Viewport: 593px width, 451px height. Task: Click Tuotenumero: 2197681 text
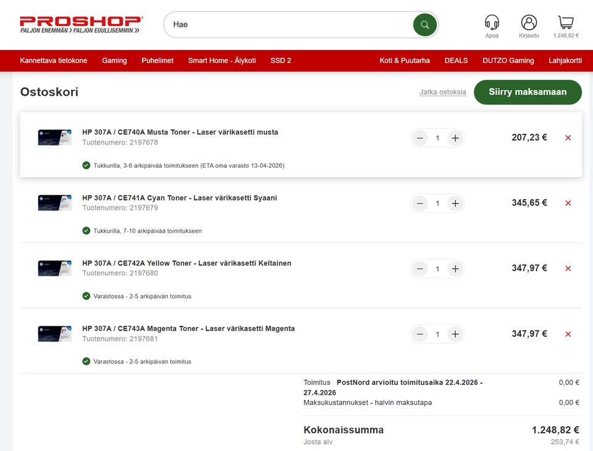120,339
